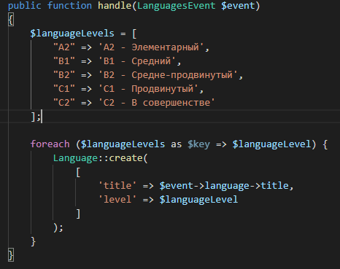Click the "B2" array key

coord(64,75)
